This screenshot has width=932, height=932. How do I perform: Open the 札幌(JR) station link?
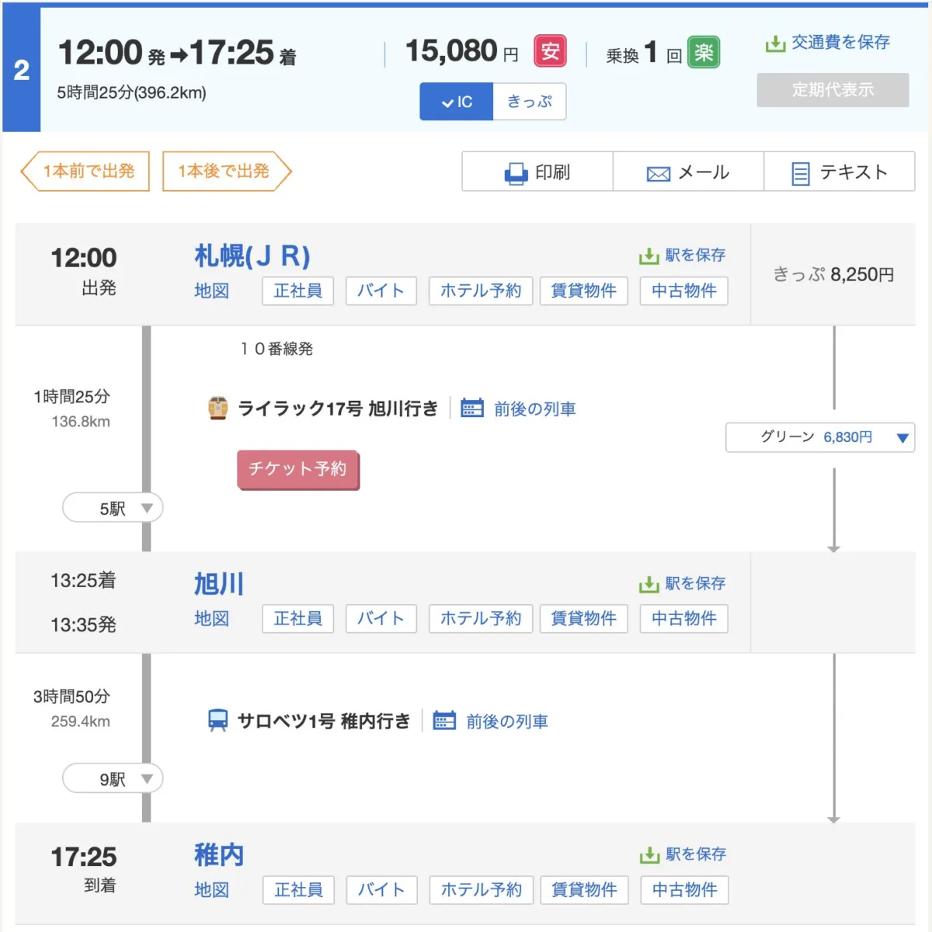pos(252,256)
